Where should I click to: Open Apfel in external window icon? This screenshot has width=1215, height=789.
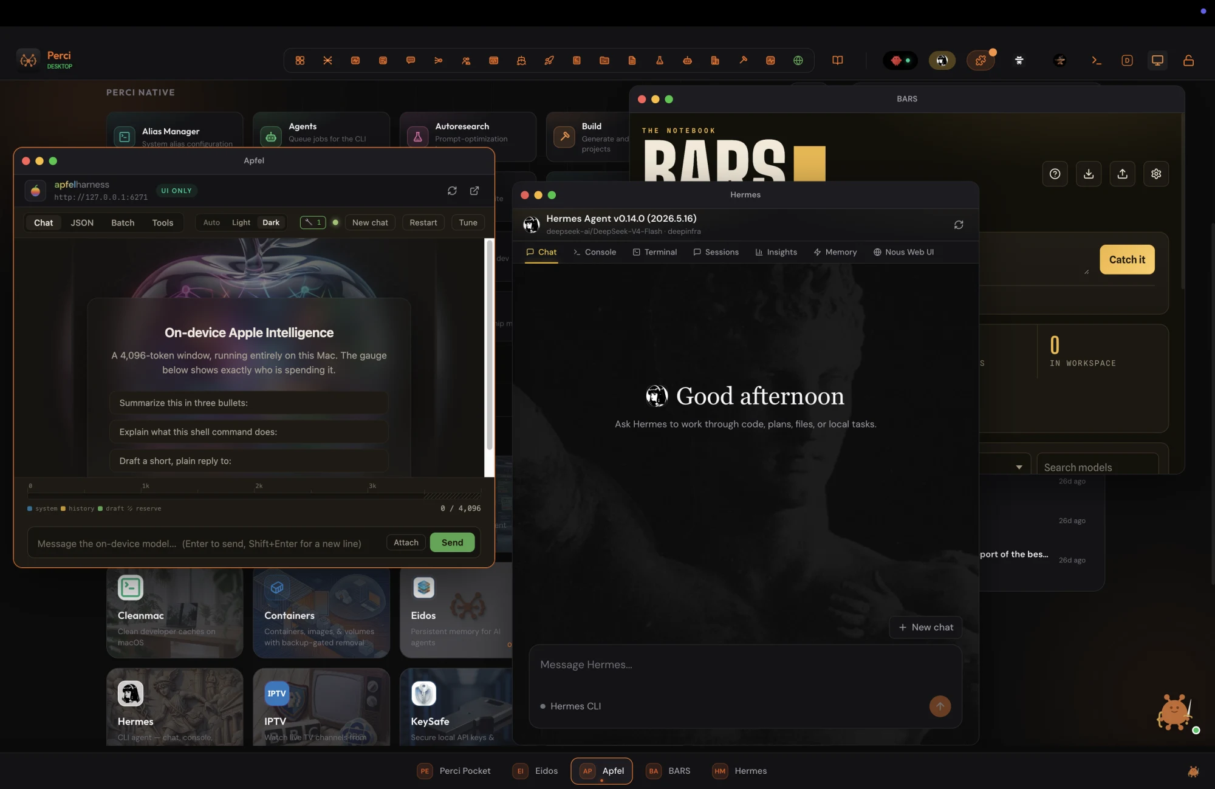click(x=474, y=191)
